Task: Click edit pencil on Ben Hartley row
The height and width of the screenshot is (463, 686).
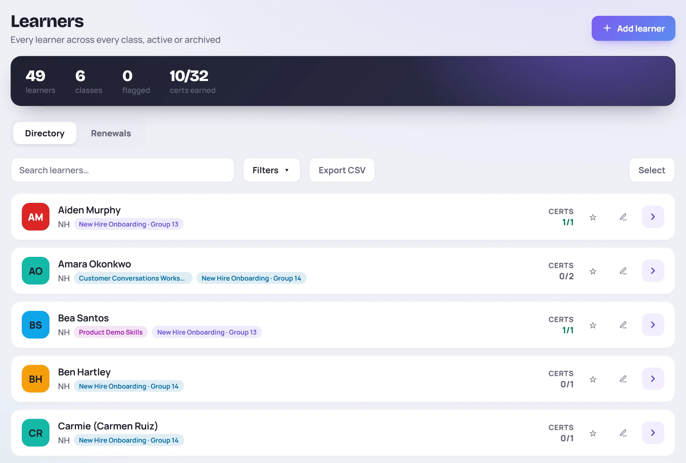Action: (623, 379)
